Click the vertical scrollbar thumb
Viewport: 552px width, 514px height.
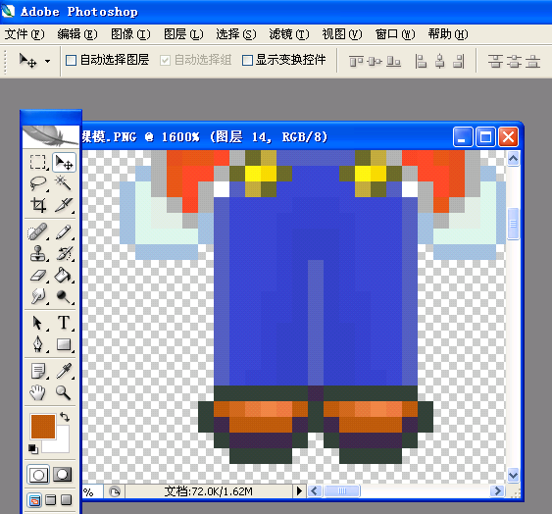(514, 224)
